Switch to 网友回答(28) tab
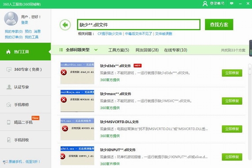Image resolution: width=252 pixels, height=168 pixels. [x=147, y=50]
